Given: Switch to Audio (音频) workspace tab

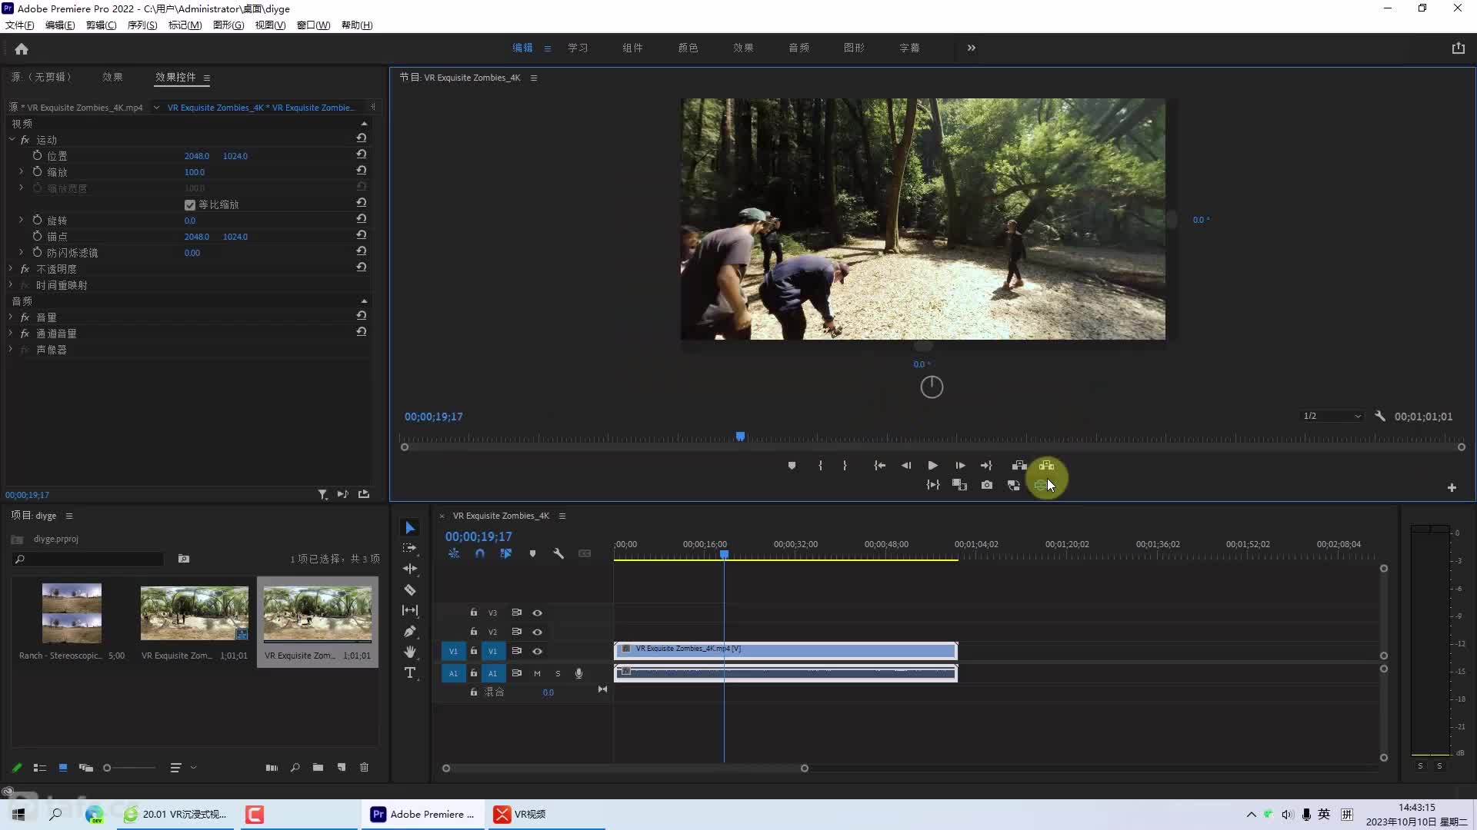Looking at the screenshot, I should tap(799, 48).
